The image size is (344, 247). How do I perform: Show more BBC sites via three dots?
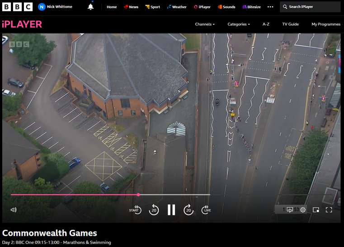pyautogui.click(x=270, y=7)
